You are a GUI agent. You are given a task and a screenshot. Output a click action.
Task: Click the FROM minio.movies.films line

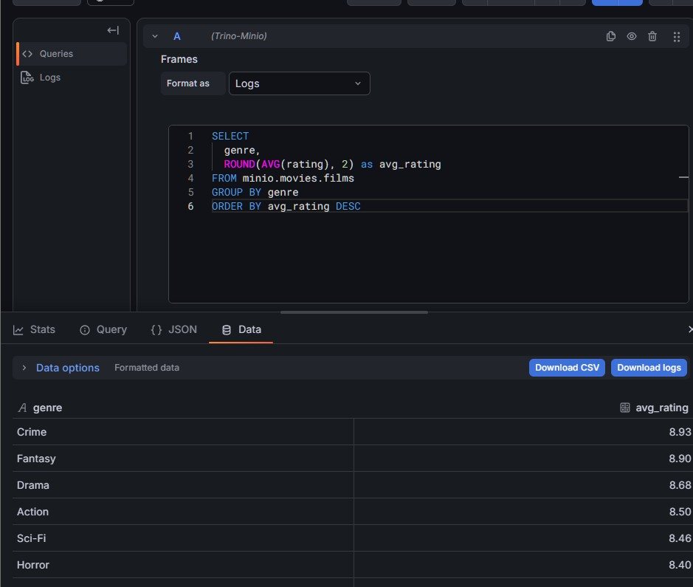click(283, 178)
